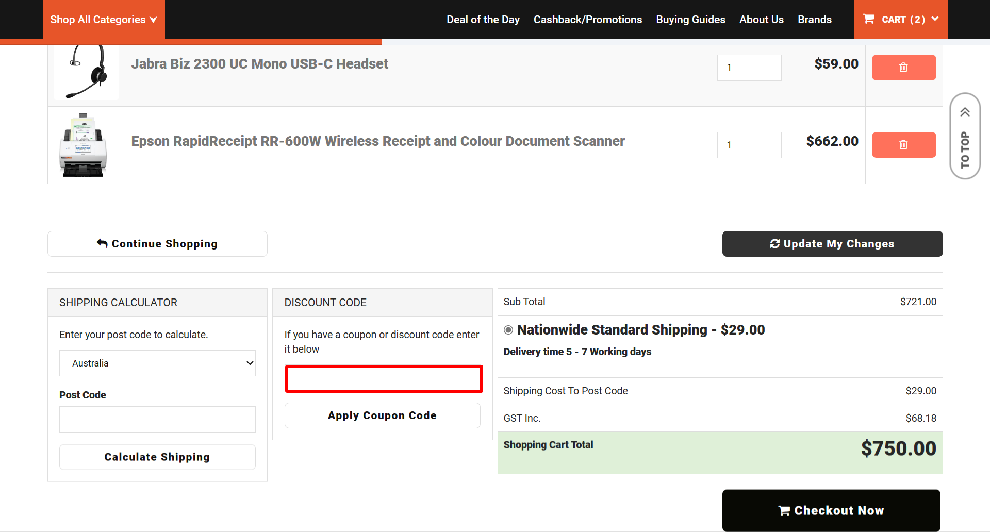Viewport: 990px width, 532px height.
Task: Click the refresh icon on Update My Changes
Action: pyautogui.click(x=775, y=243)
